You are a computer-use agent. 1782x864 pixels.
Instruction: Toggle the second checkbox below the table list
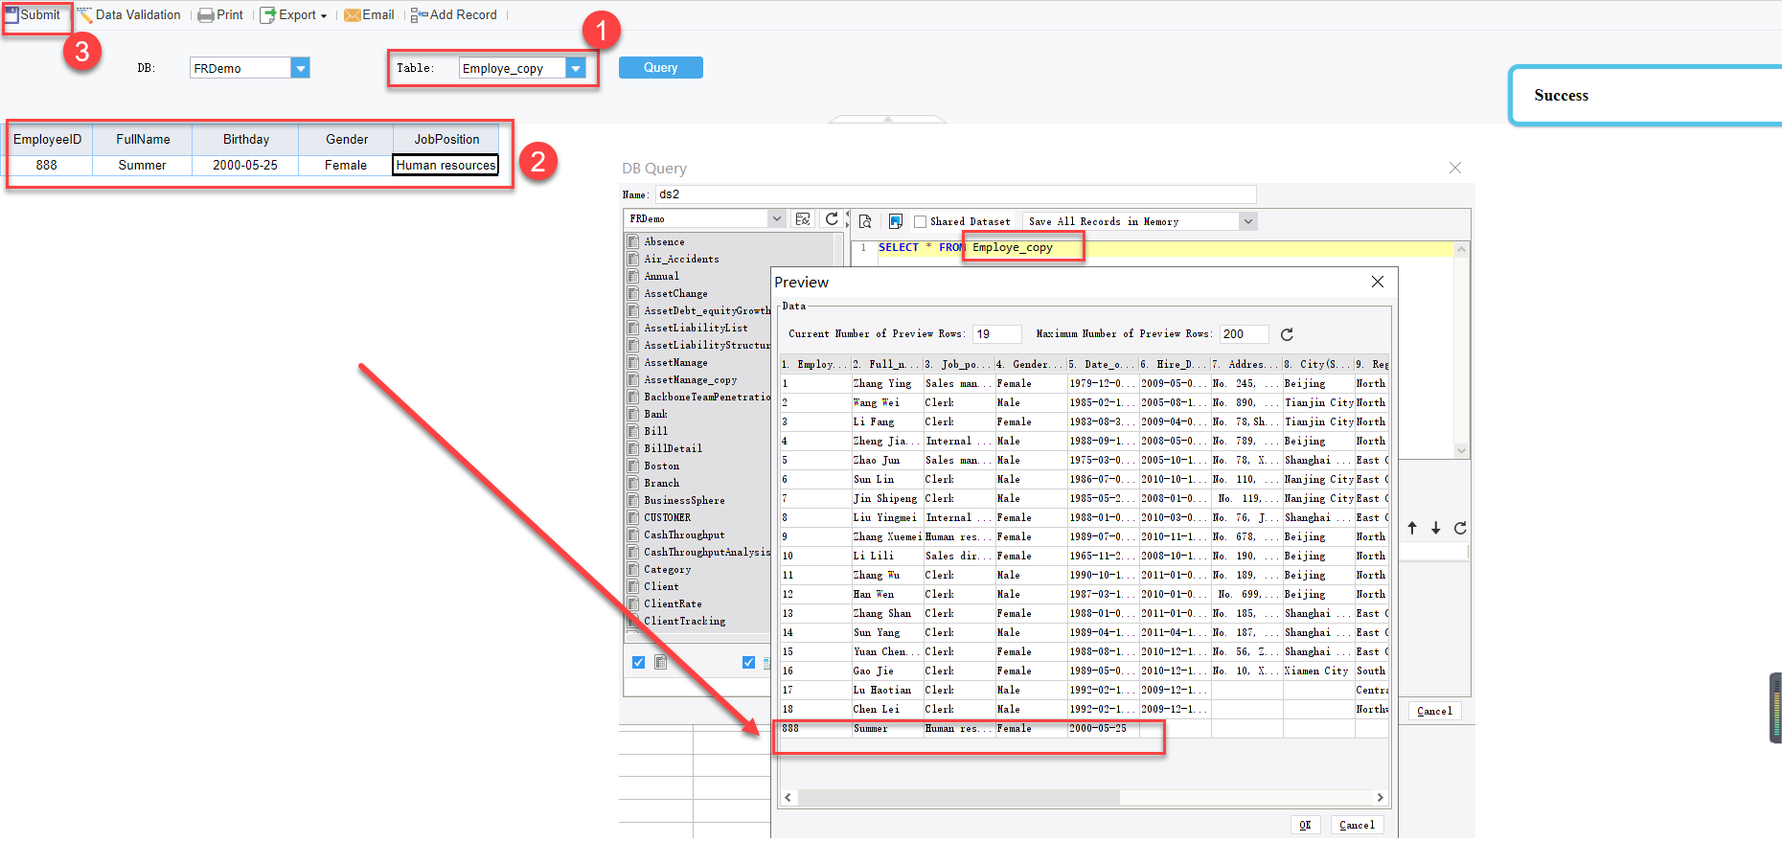click(x=748, y=662)
